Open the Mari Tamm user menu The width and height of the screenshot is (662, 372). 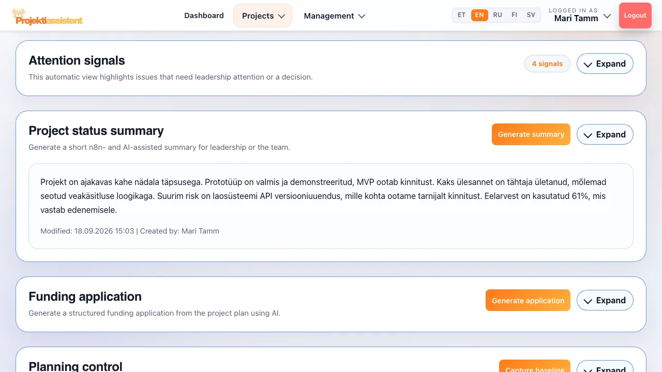580,15
